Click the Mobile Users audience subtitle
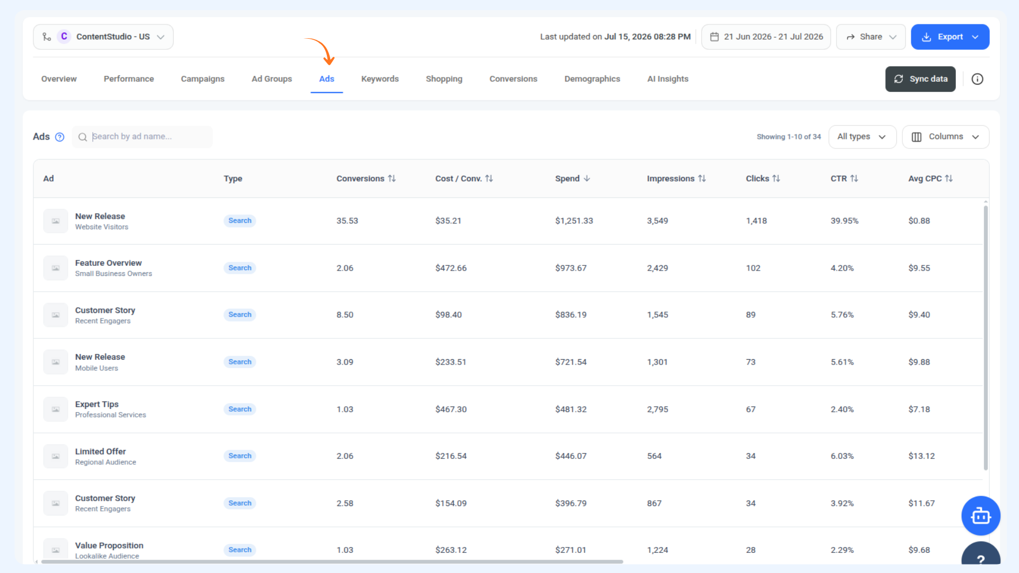 97,368
